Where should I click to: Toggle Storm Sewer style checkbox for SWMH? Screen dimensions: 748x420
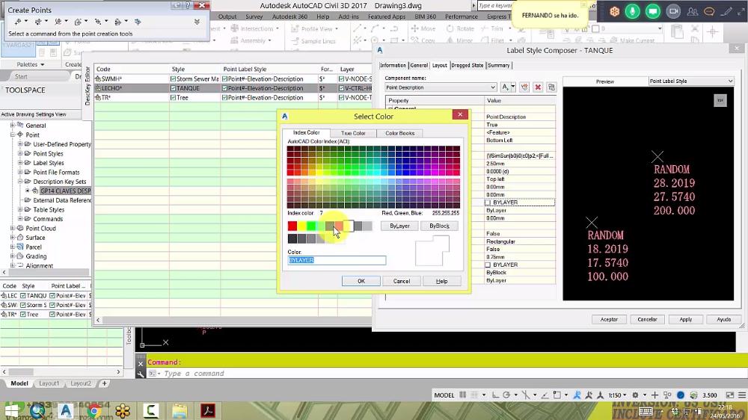point(174,79)
